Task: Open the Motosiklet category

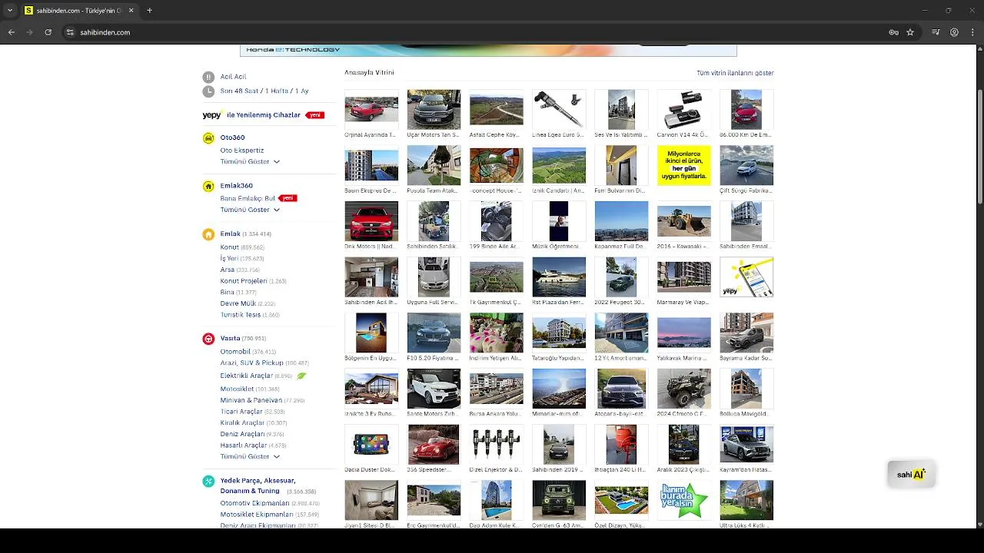Action: [237, 389]
